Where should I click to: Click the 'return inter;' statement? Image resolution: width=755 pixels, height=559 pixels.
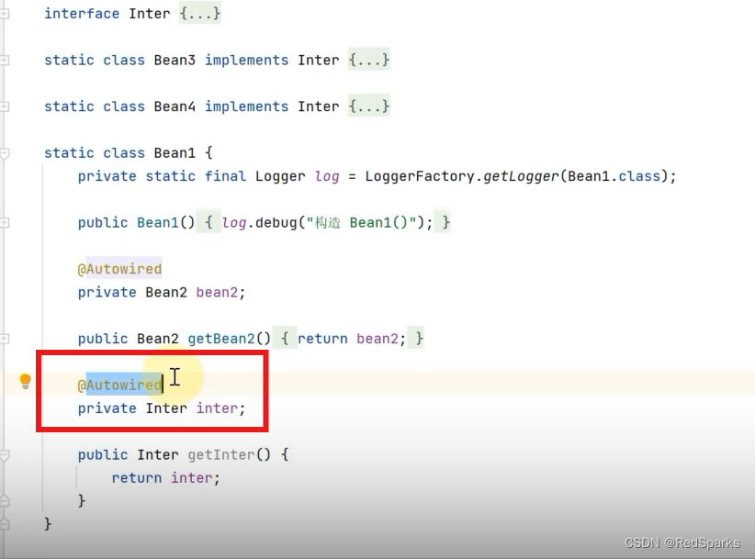[x=165, y=477]
